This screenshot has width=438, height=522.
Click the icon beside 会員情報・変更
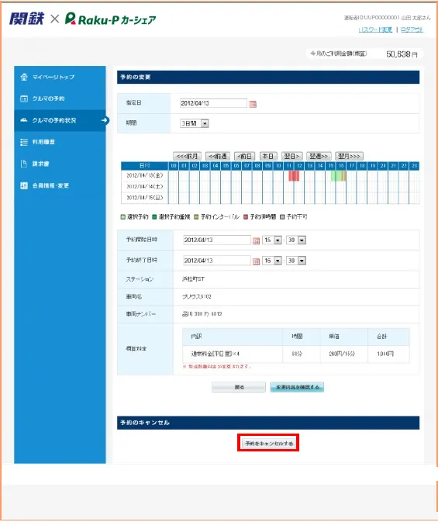(x=24, y=185)
